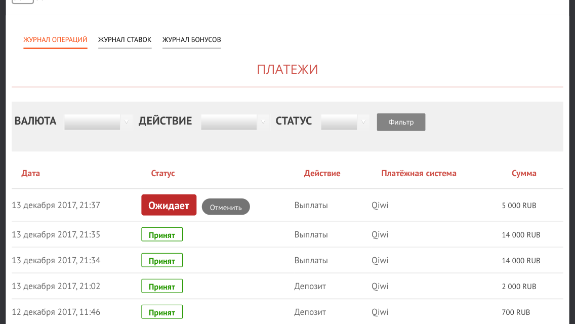
Task: Click the Статус column header
Action: pos(162,173)
